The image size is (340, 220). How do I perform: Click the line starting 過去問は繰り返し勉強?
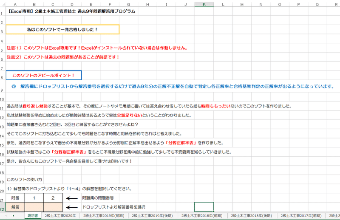(149, 106)
